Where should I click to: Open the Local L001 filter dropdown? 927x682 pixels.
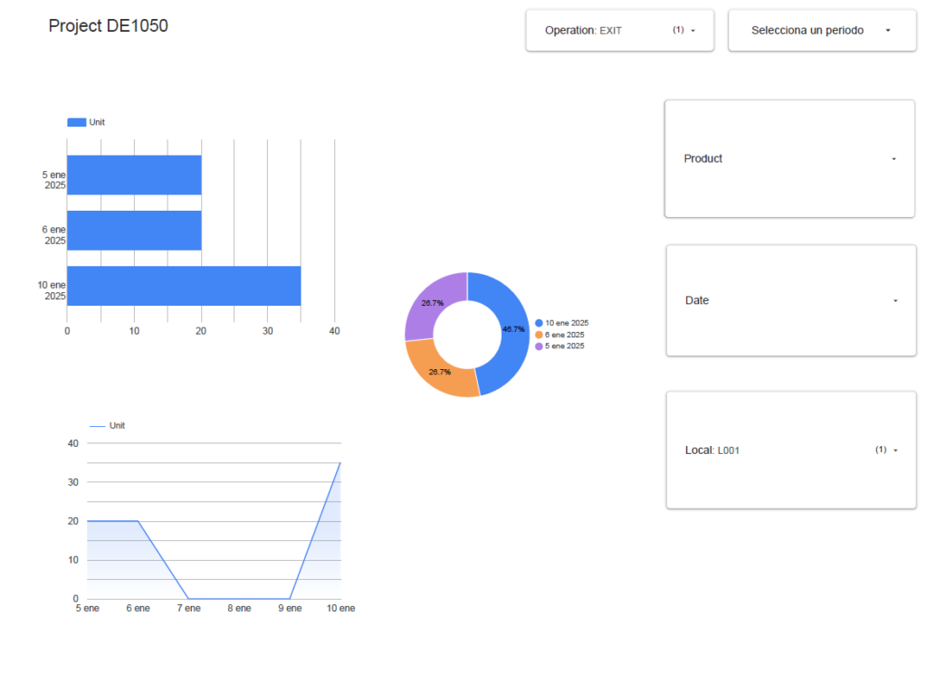[x=790, y=450]
